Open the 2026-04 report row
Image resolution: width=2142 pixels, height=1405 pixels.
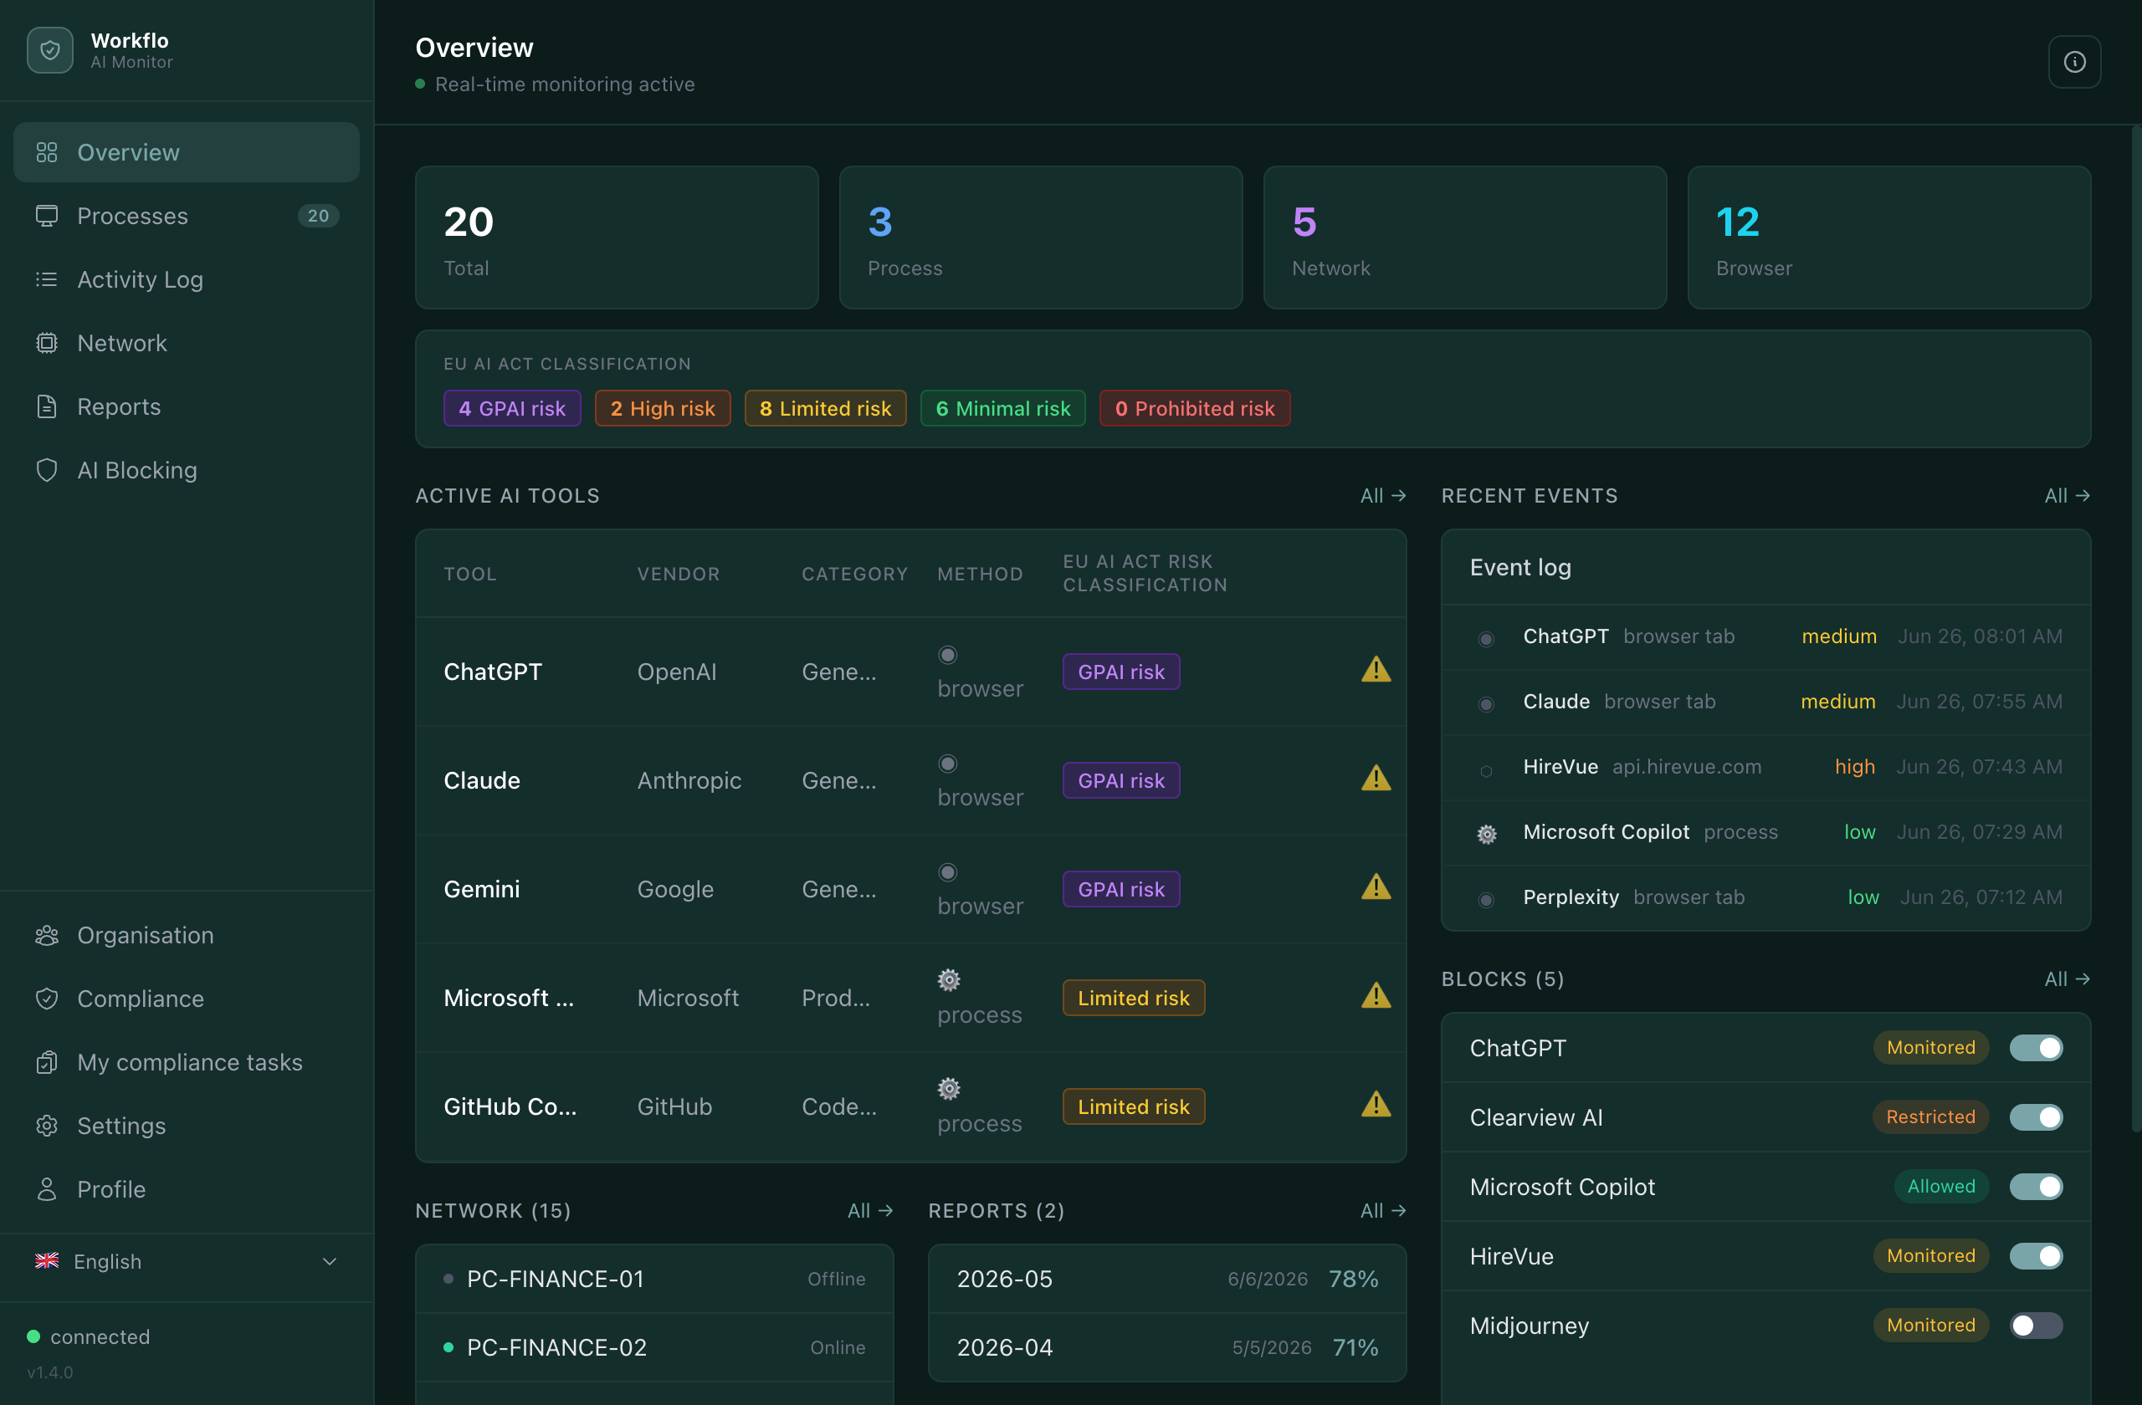click(1167, 1347)
